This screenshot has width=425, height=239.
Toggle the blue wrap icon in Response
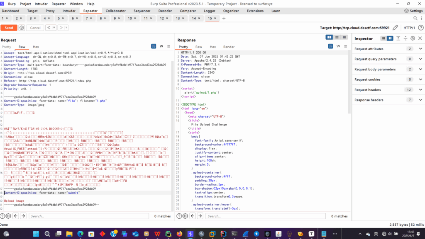(330, 46)
